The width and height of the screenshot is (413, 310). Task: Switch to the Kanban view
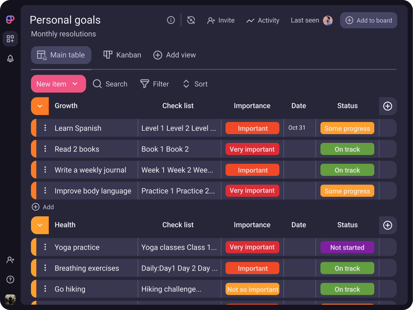click(x=122, y=55)
